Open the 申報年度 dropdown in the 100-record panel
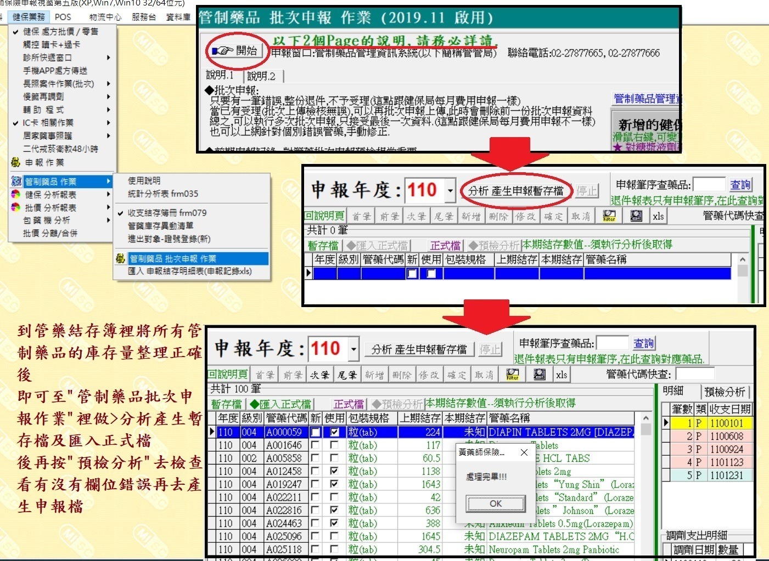This screenshot has height=561, width=769. [x=354, y=349]
